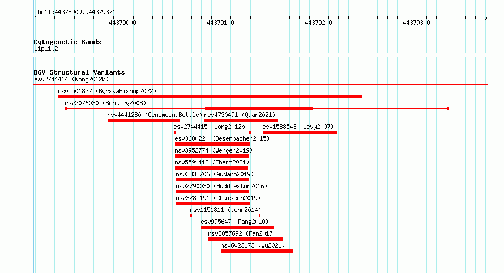This screenshot has height=273, width=504.
Task: Click the red bar under nsv4441280
Action: click(144, 120)
